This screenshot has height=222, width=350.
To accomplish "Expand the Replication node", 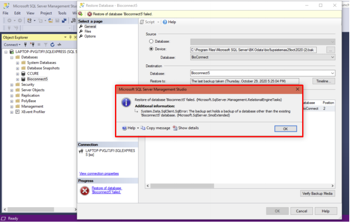I will [x=11, y=96].
